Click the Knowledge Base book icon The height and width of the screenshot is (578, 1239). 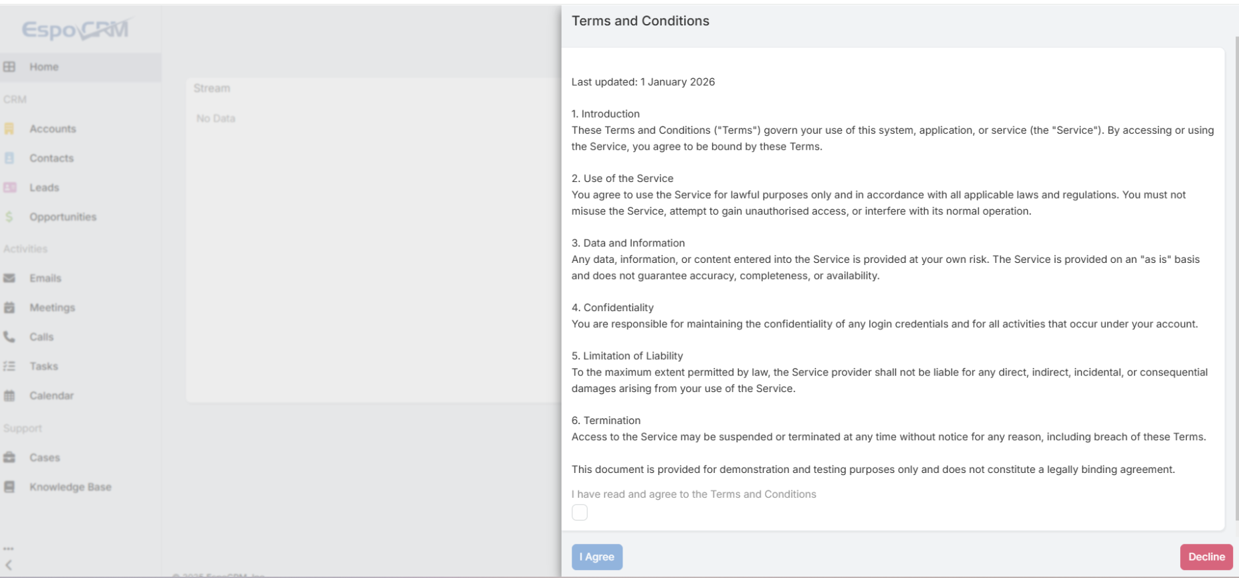pos(9,487)
